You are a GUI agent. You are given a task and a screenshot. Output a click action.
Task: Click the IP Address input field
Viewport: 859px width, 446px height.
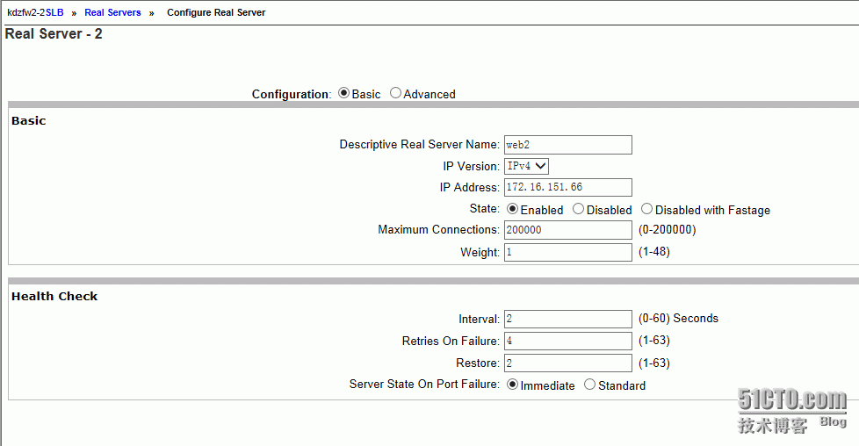pos(568,187)
